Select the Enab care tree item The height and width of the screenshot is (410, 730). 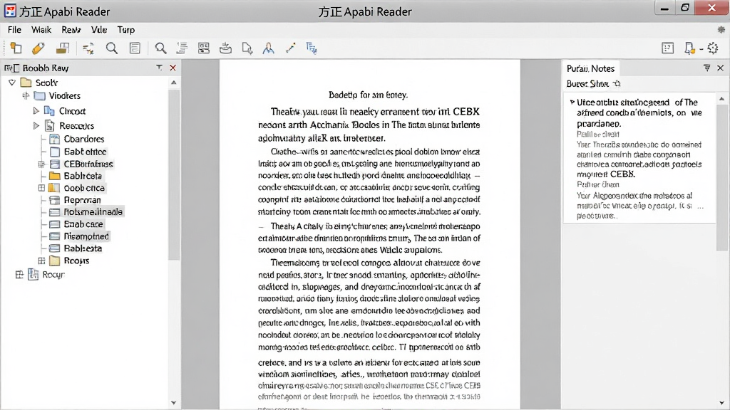point(83,224)
